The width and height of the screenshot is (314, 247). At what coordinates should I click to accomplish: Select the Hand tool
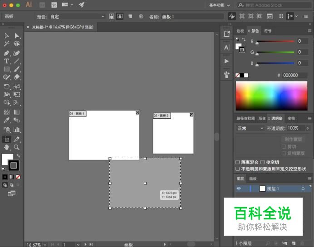coord(6,147)
